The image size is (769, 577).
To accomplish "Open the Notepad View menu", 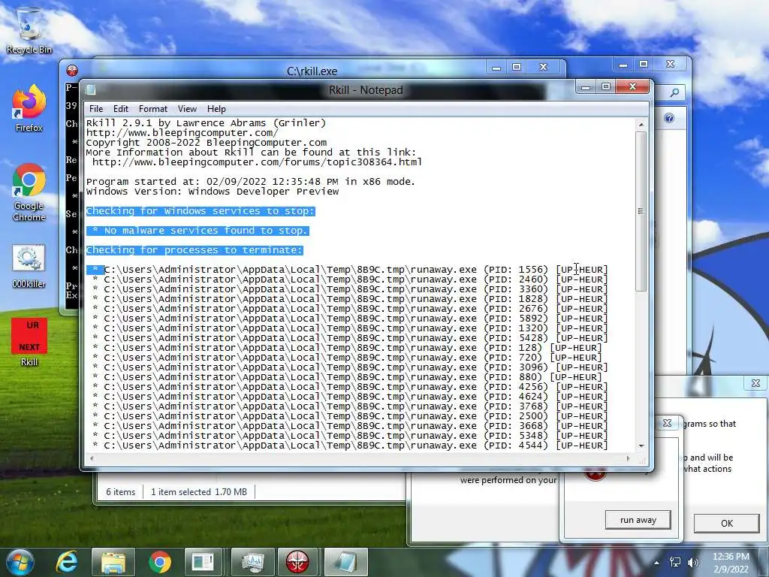I will [x=187, y=109].
